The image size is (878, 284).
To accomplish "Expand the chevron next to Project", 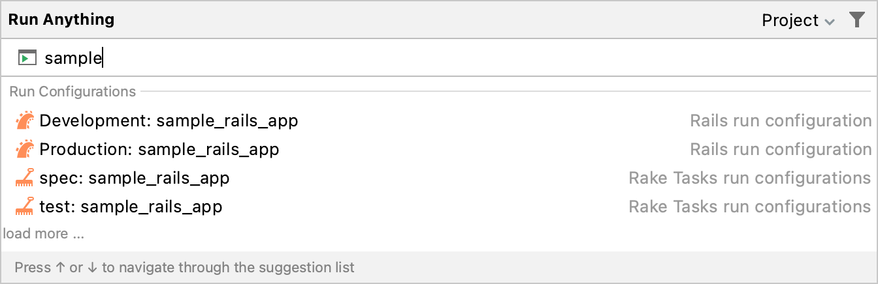I will pyautogui.click(x=830, y=21).
